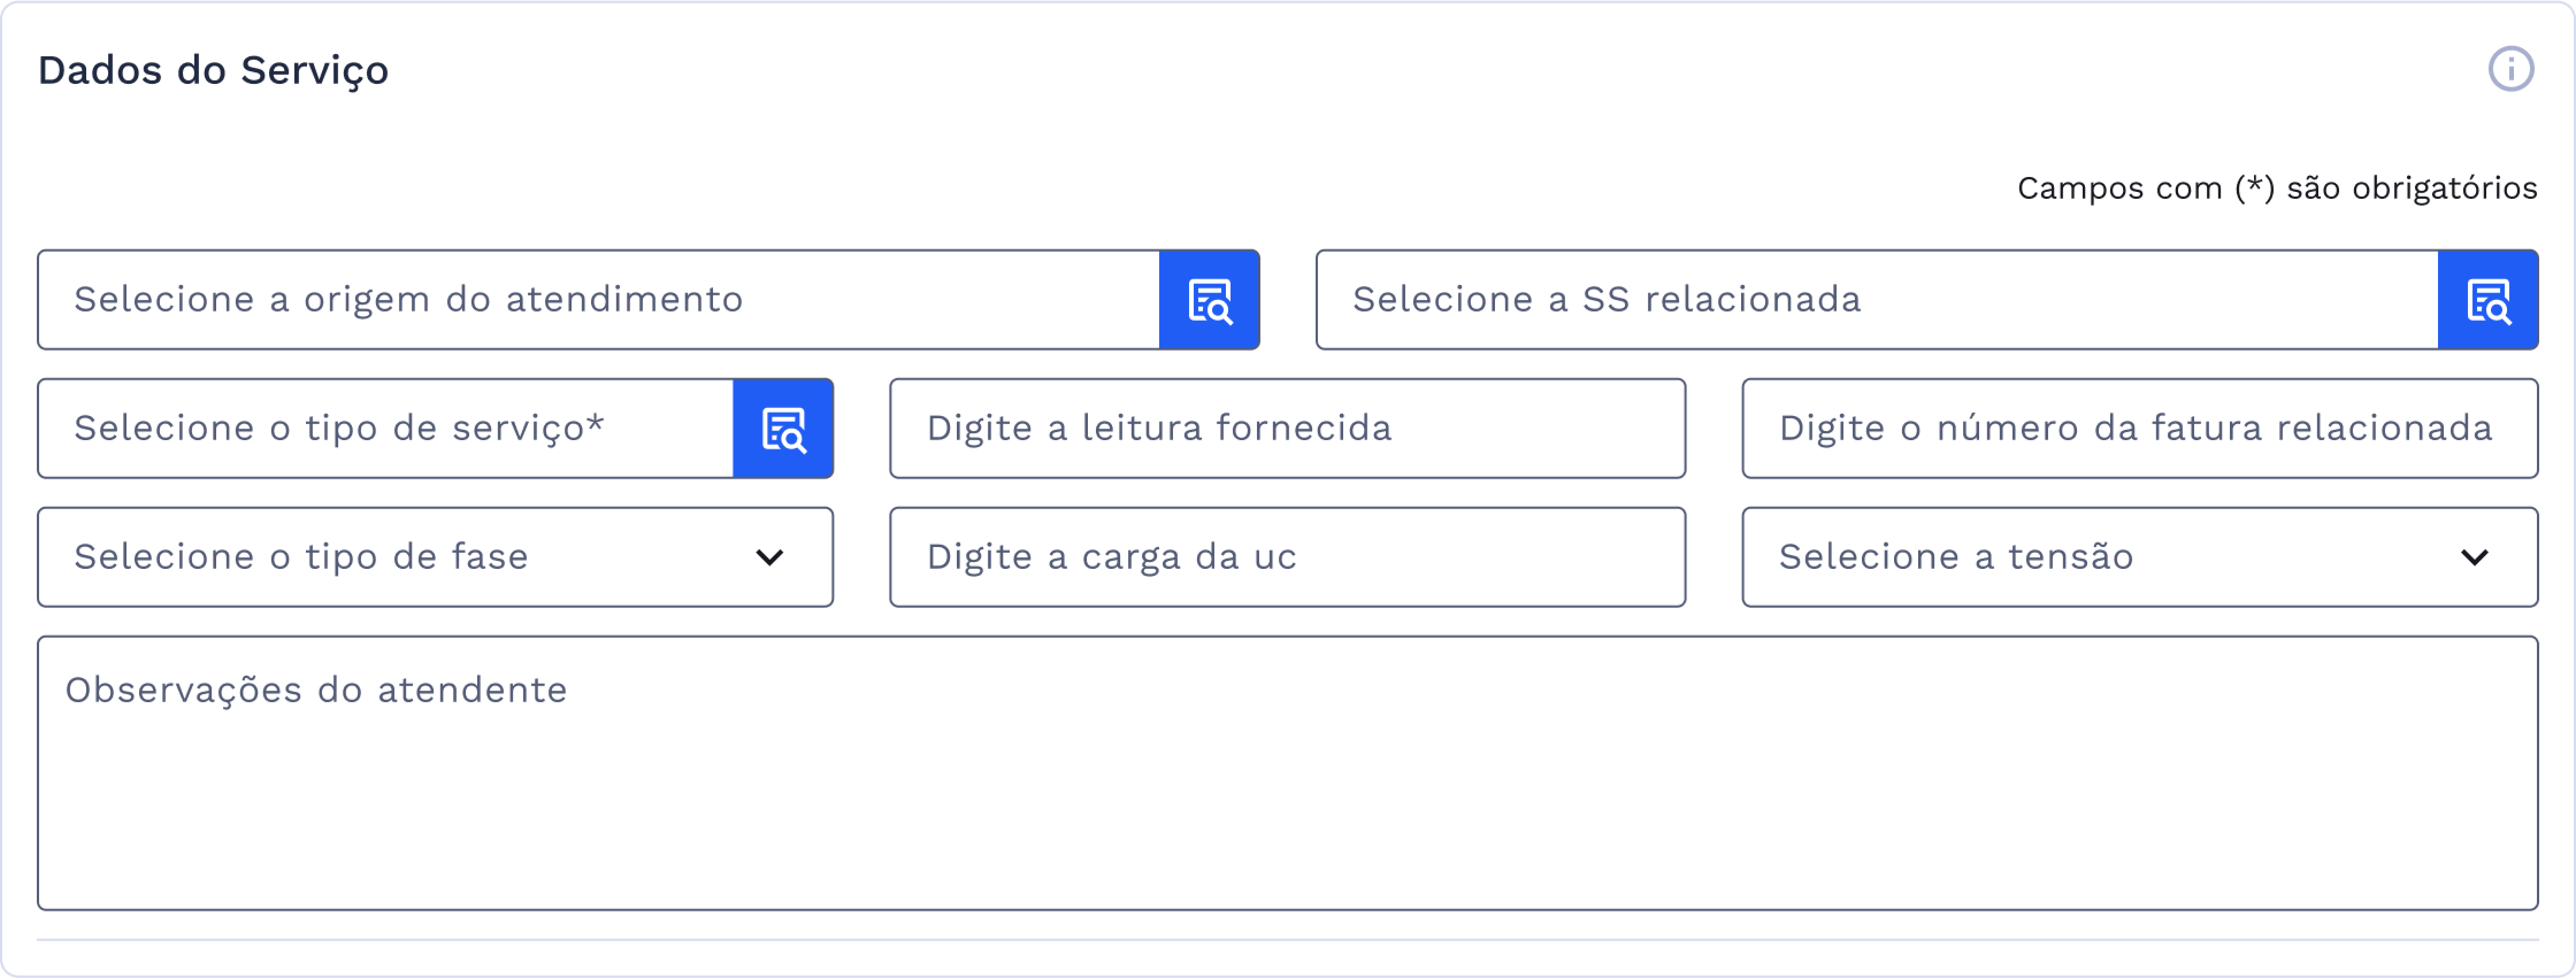This screenshot has width=2576, height=978.
Task: Click the Dados do Serviço heading
Action: click(x=213, y=71)
